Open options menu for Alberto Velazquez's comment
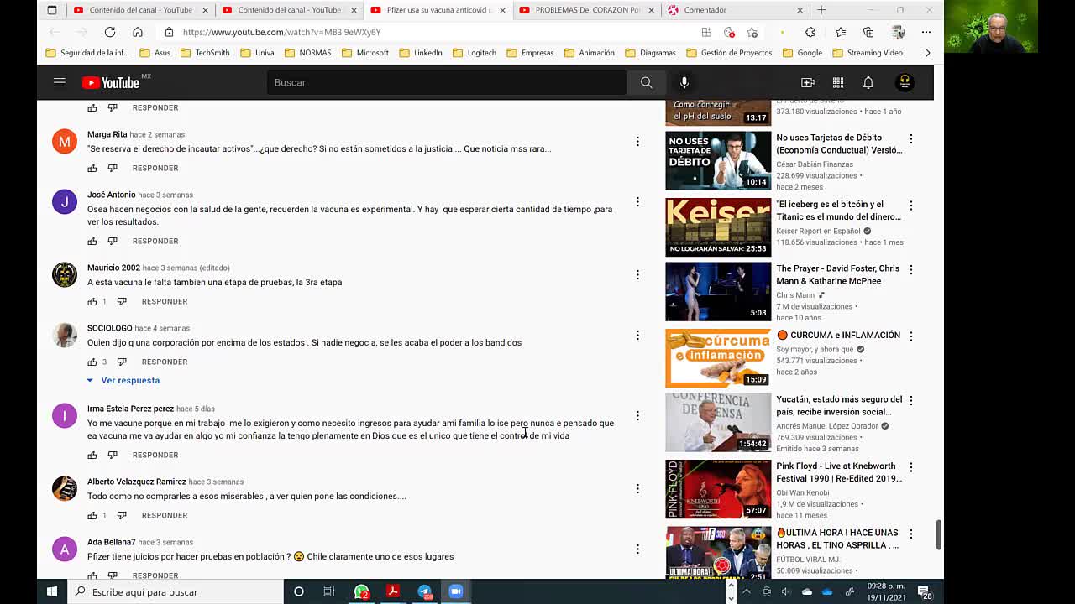This screenshot has width=1075, height=604. click(637, 488)
